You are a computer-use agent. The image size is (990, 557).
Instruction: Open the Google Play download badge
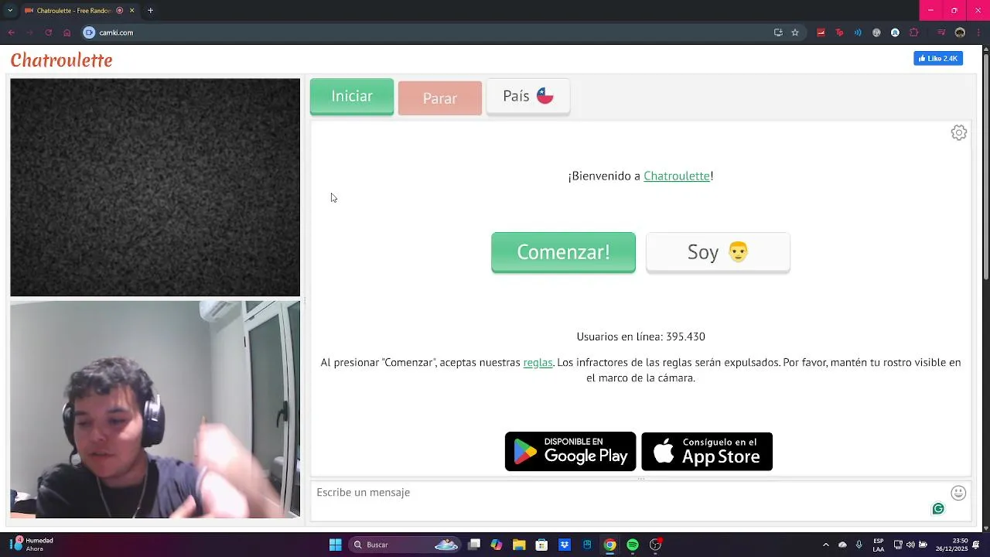click(570, 452)
